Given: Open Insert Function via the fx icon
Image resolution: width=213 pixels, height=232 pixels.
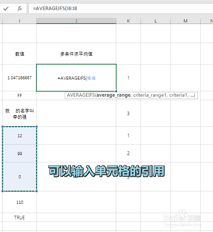Looking at the screenshot, I should coord(20,9).
